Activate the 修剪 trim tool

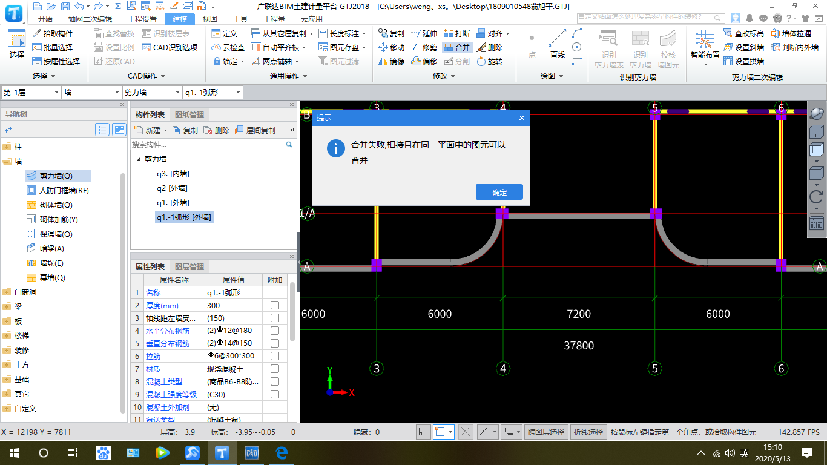pyautogui.click(x=424, y=47)
